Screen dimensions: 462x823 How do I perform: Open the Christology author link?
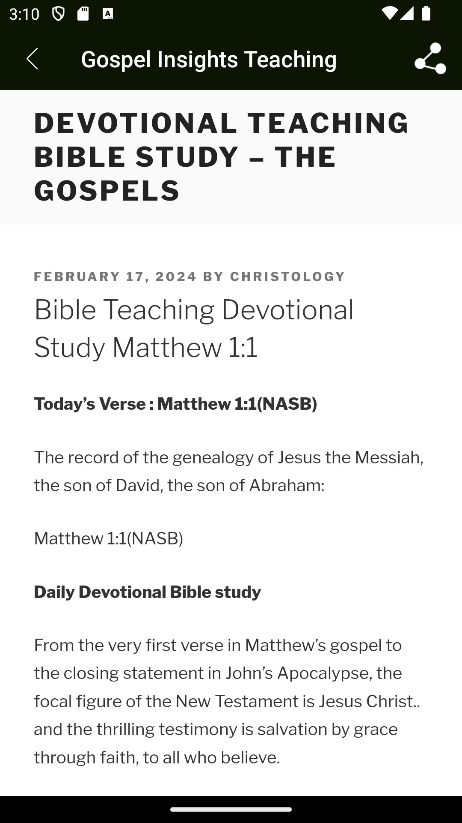tap(287, 276)
